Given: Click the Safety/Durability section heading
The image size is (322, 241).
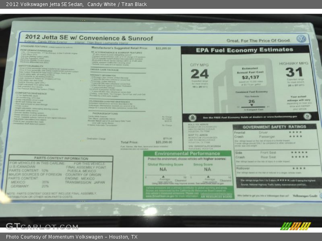Looking at the screenshot, I should (x=31, y=66).
